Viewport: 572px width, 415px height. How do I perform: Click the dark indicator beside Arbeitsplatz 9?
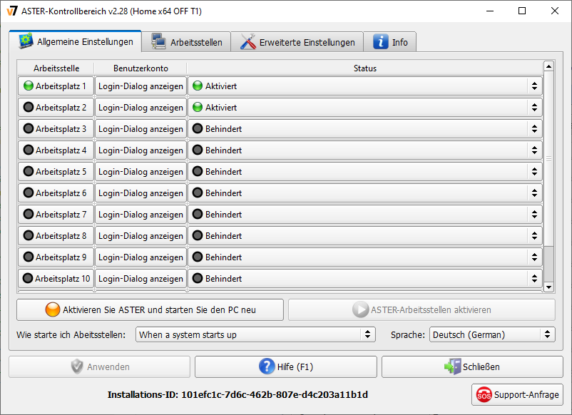pyautogui.click(x=28, y=257)
